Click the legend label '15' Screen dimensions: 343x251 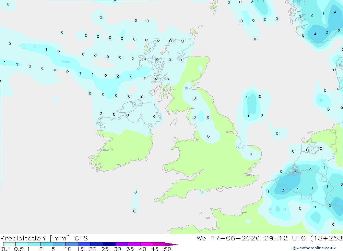point(80,249)
